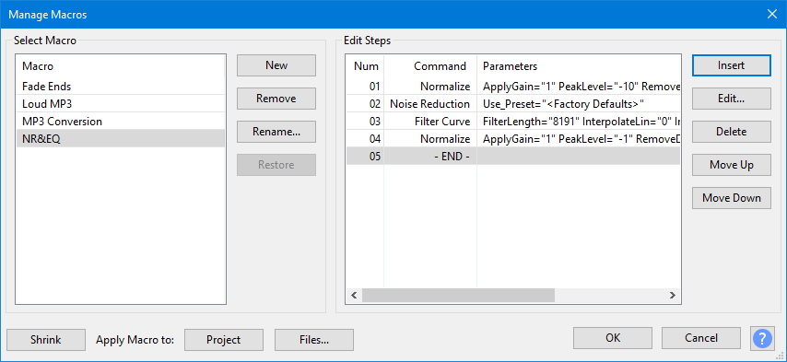Apply macro to Files...
This screenshot has height=362, width=787.
click(x=314, y=340)
